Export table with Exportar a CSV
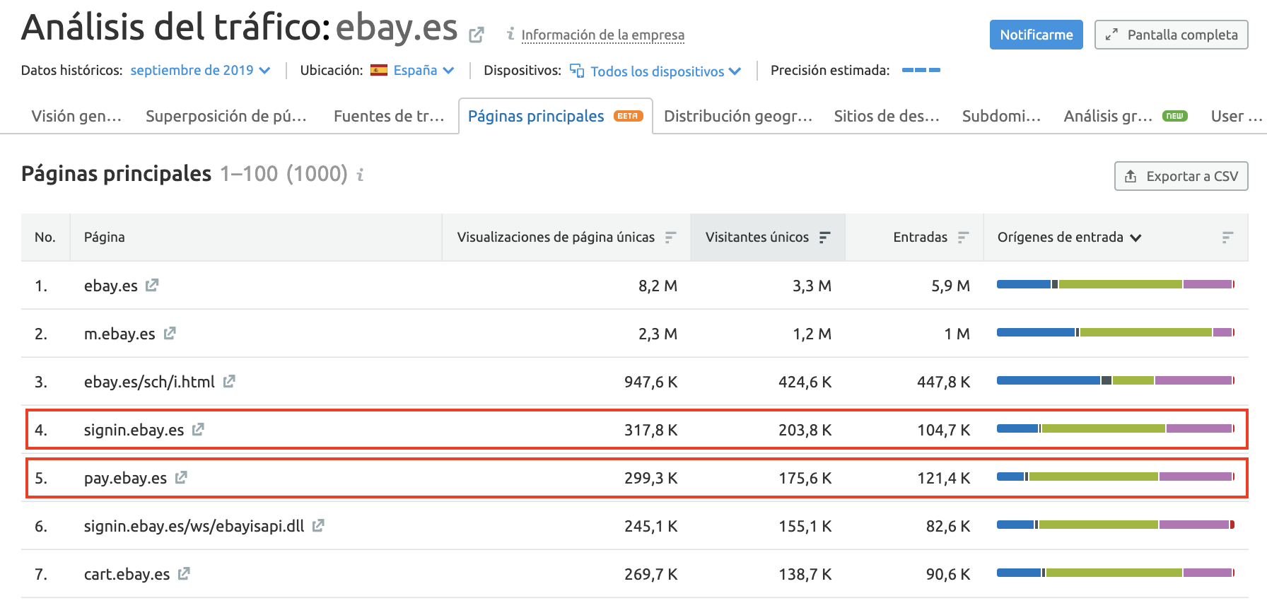 [1181, 176]
